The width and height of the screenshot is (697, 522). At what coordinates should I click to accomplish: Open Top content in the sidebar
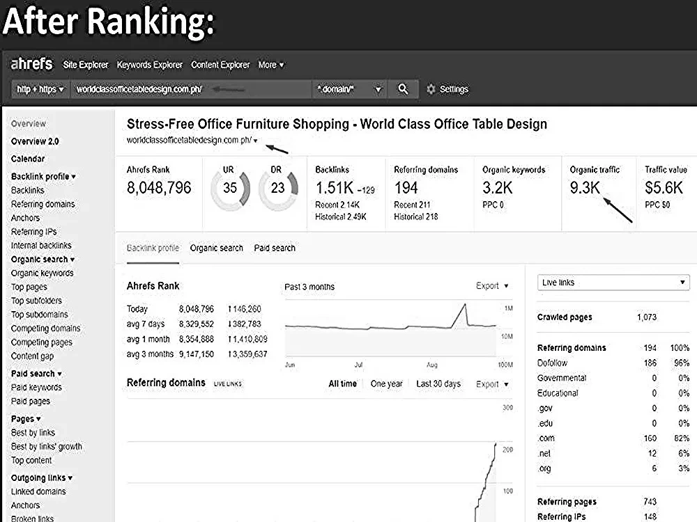(x=31, y=460)
